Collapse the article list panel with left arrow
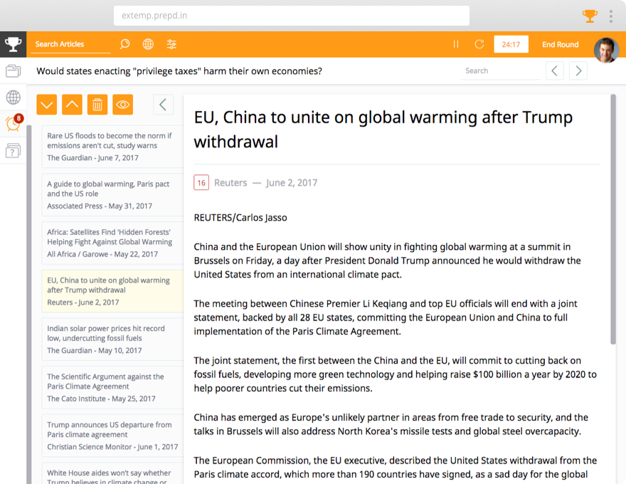Viewport: 626px width, 484px height. click(x=163, y=105)
